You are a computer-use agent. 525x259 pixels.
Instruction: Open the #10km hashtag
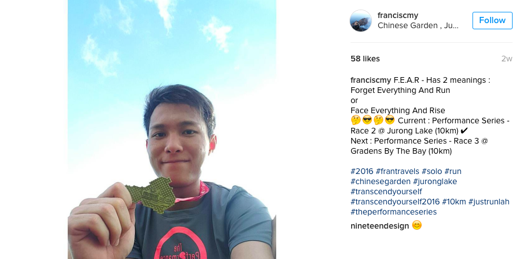click(x=454, y=202)
